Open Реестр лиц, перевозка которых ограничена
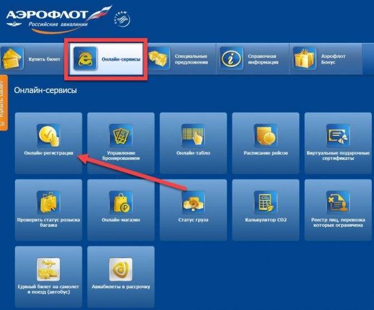374x310 pixels. [x=338, y=222]
